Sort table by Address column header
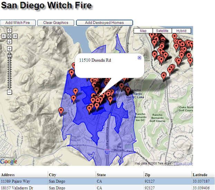Screen dimensions: 215x190 click(24, 175)
